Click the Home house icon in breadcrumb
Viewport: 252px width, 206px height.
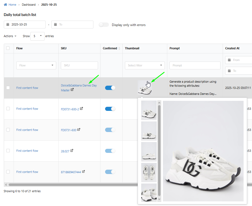(x=5, y=5)
